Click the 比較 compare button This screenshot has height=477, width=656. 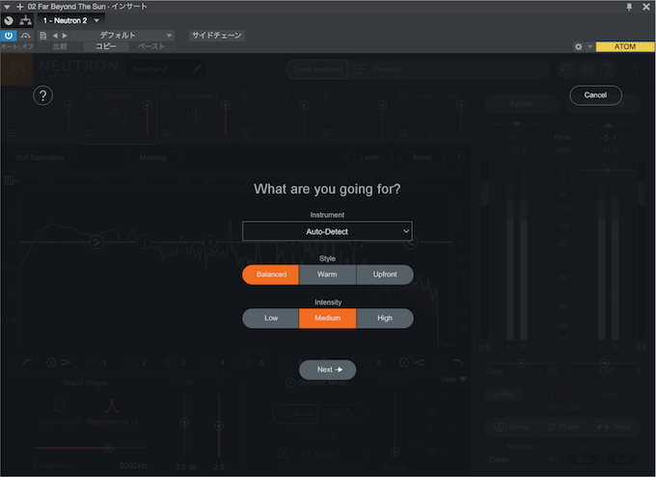pyautogui.click(x=60, y=46)
